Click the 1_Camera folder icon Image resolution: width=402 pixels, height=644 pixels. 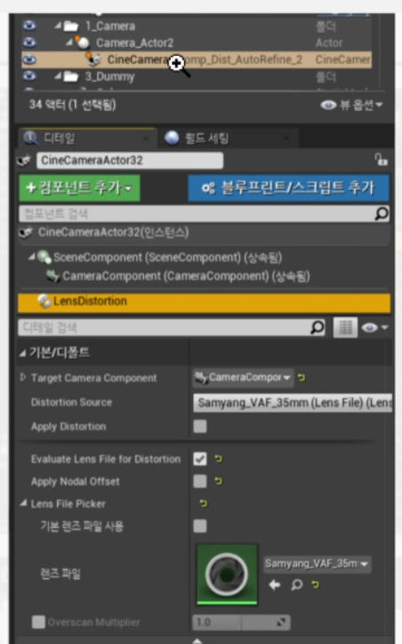click(x=71, y=27)
